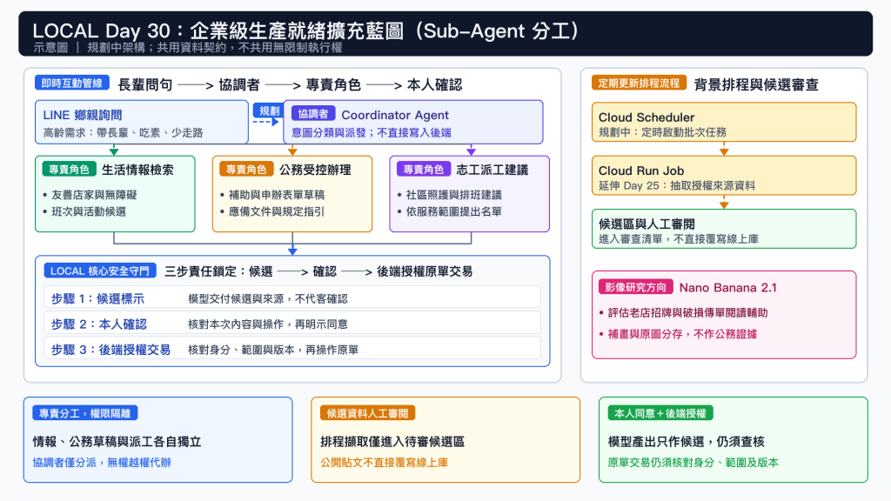Click the text "延伸 Day 25：抽取授權來源資料"

677,186
